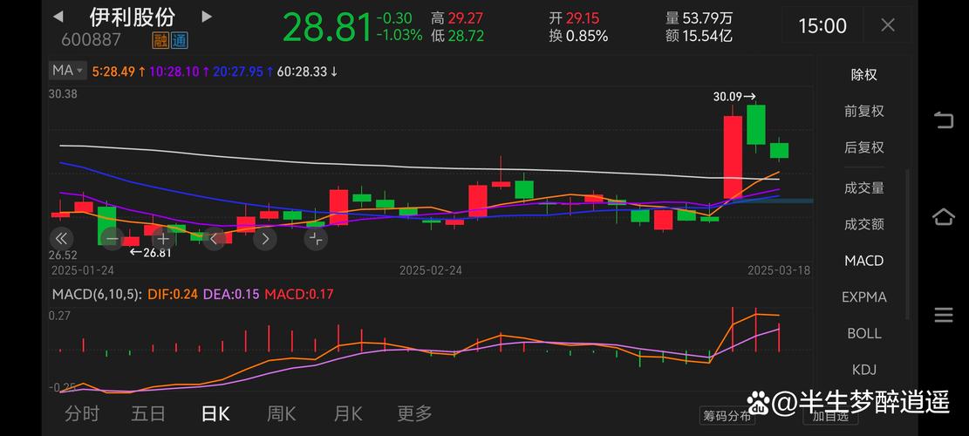The image size is (969, 436).
Task: Switch sub-chart indicator to KDJ
Action: click(x=863, y=371)
